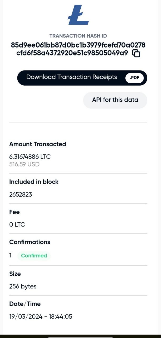Copy the transaction hash ID
This screenshot has width=161, height=338.
tap(136, 53)
